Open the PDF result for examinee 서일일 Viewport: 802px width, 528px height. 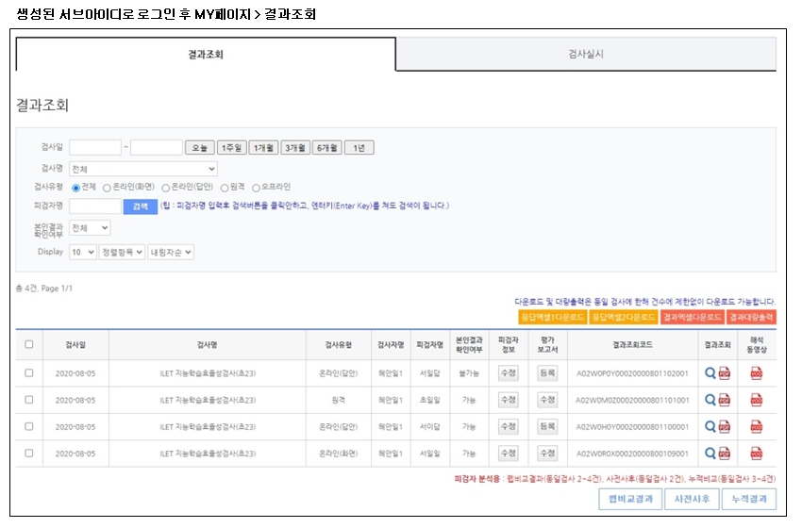pyautogui.click(x=725, y=454)
